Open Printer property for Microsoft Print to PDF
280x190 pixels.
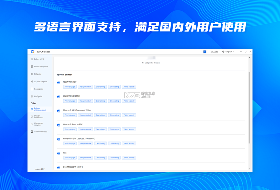[129, 129]
